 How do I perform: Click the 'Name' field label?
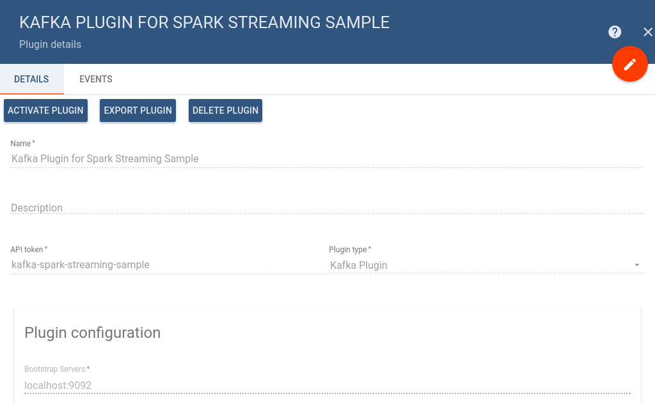click(x=21, y=144)
